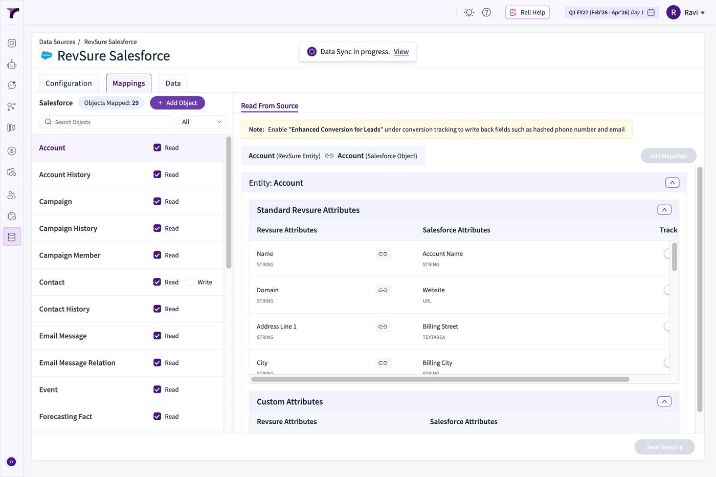
Task: Open the robot assistant sidebar icon
Action: point(12,64)
